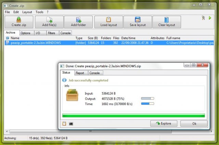Click the Clear layout toolbar button
This screenshot has height=145, width=219.
[167, 22]
